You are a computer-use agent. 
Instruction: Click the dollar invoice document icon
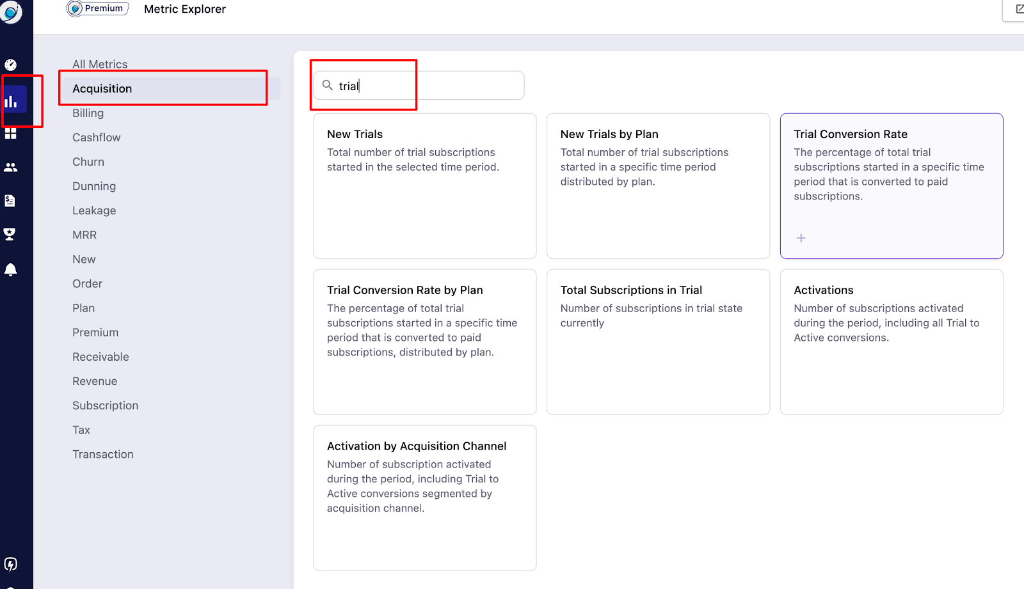pos(10,201)
